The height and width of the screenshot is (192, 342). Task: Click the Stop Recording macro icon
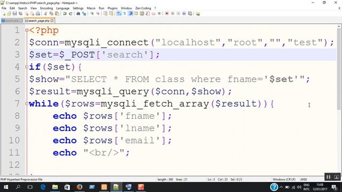(x=173, y=13)
